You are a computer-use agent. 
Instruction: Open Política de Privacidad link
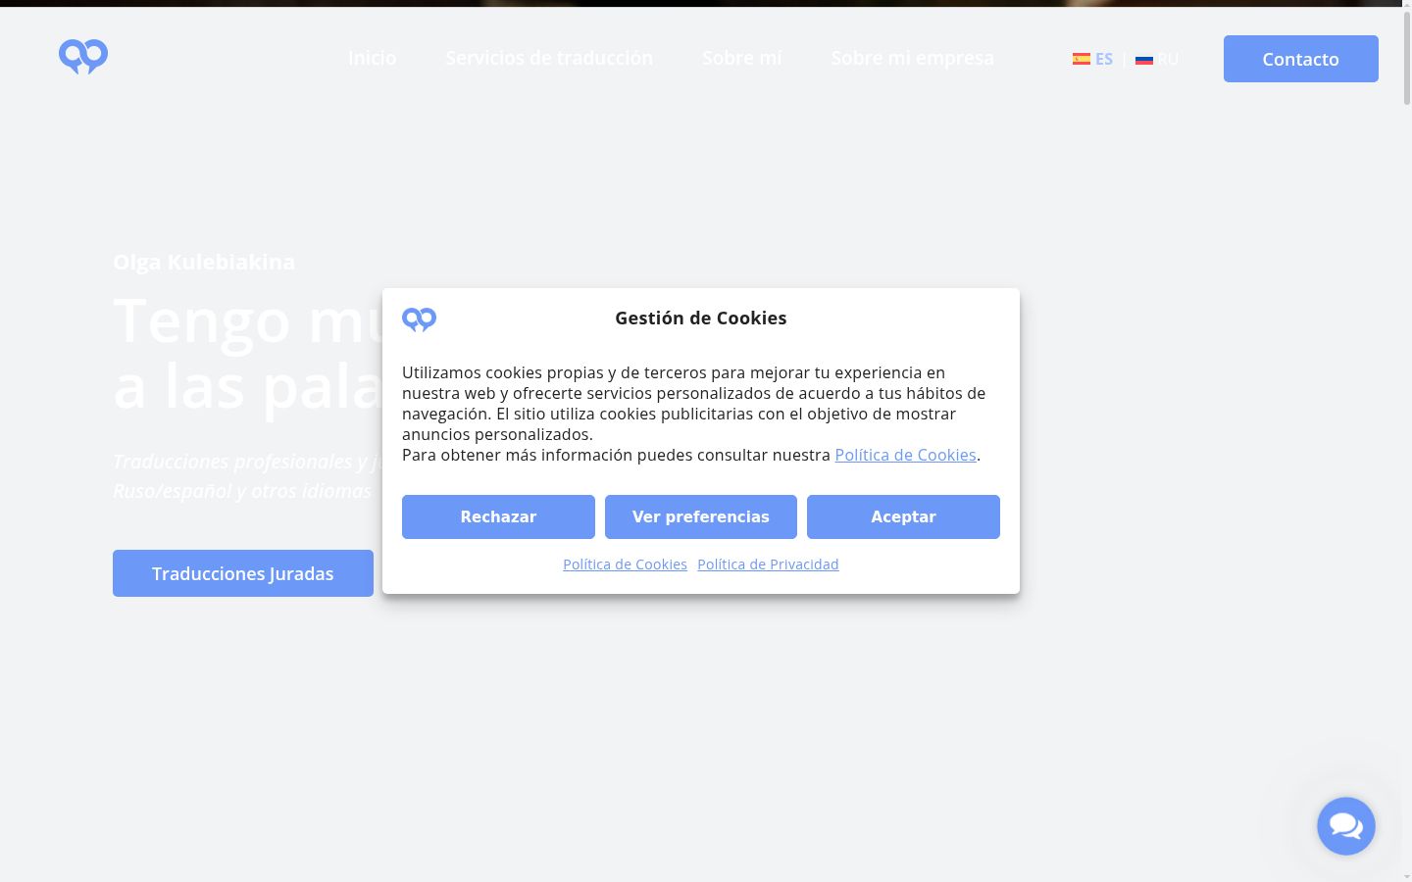coord(768,564)
